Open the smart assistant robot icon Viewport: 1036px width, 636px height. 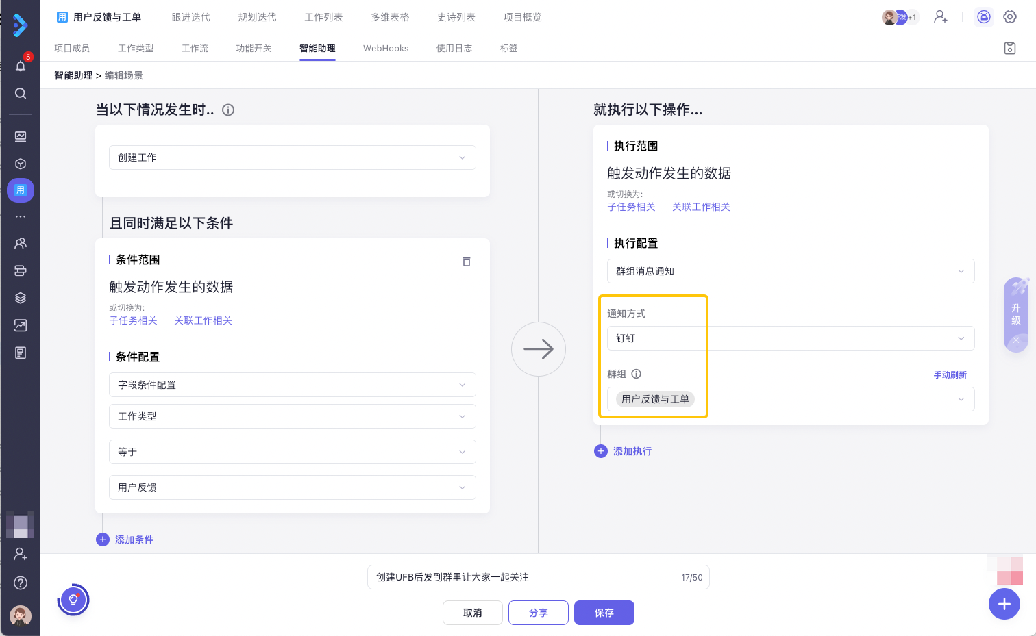tap(983, 16)
